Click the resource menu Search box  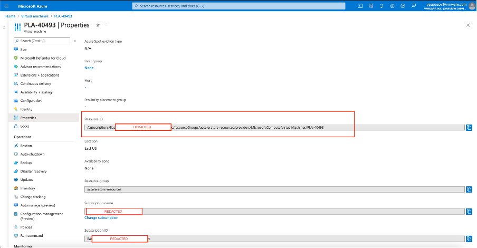point(42,41)
